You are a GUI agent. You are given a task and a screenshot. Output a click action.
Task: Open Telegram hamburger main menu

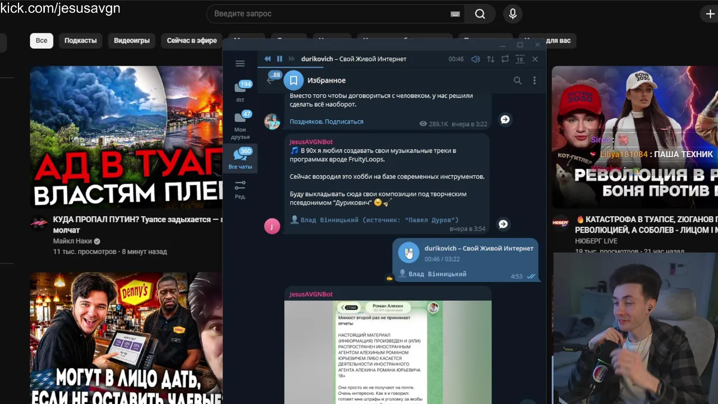240,63
